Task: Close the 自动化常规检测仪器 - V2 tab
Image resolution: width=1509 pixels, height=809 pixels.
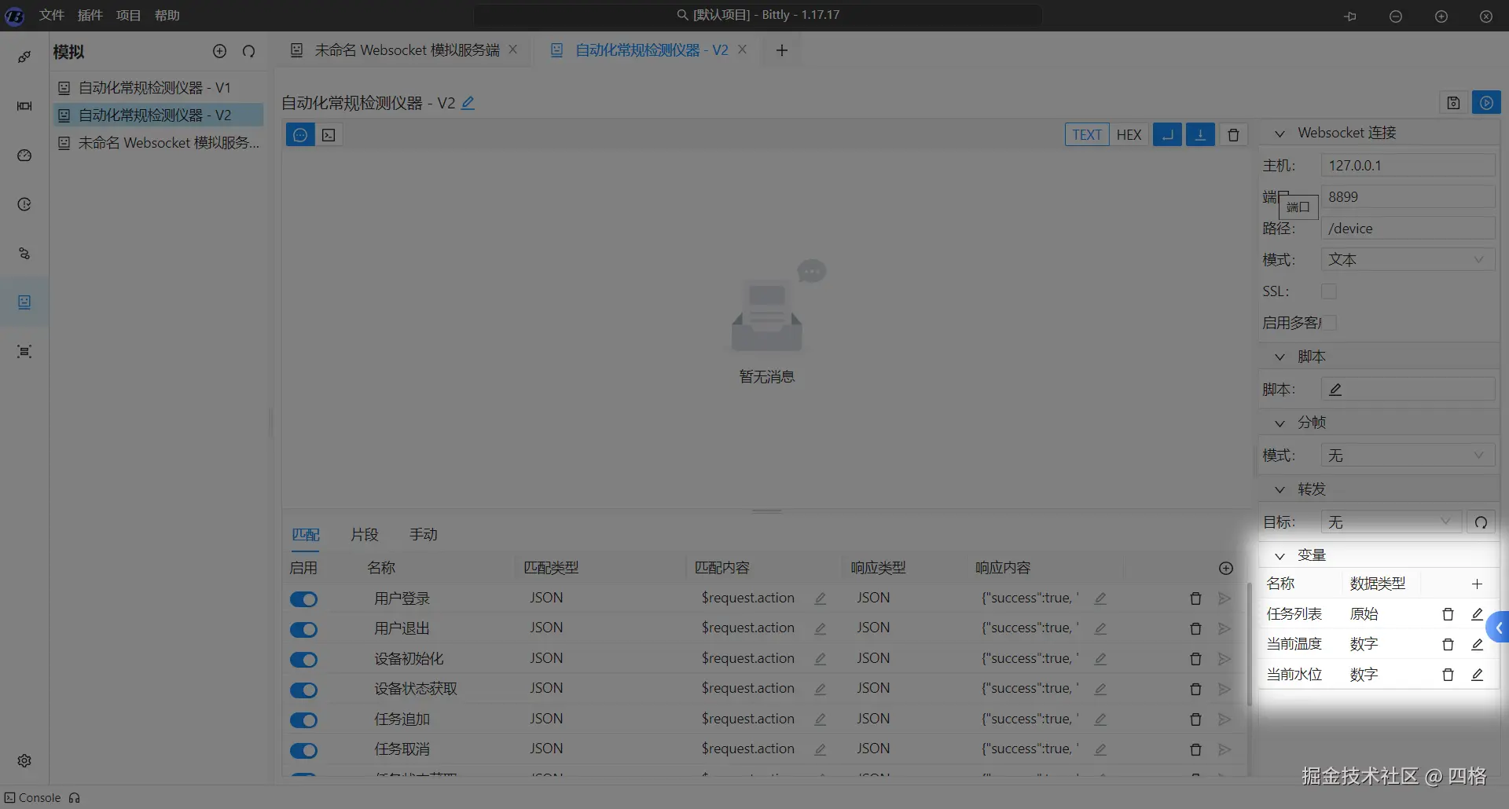Action: pos(742,49)
